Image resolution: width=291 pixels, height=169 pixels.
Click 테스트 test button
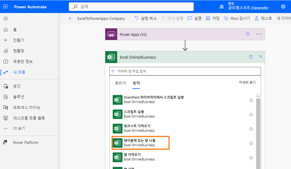(x=263, y=18)
